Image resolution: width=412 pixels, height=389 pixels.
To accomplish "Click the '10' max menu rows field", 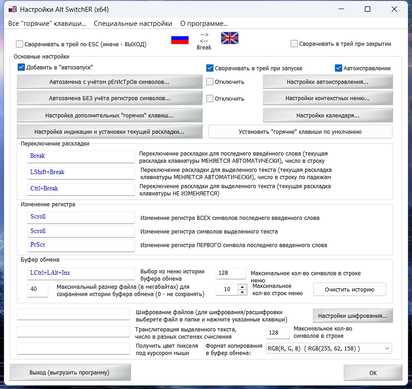I will click(227, 289).
